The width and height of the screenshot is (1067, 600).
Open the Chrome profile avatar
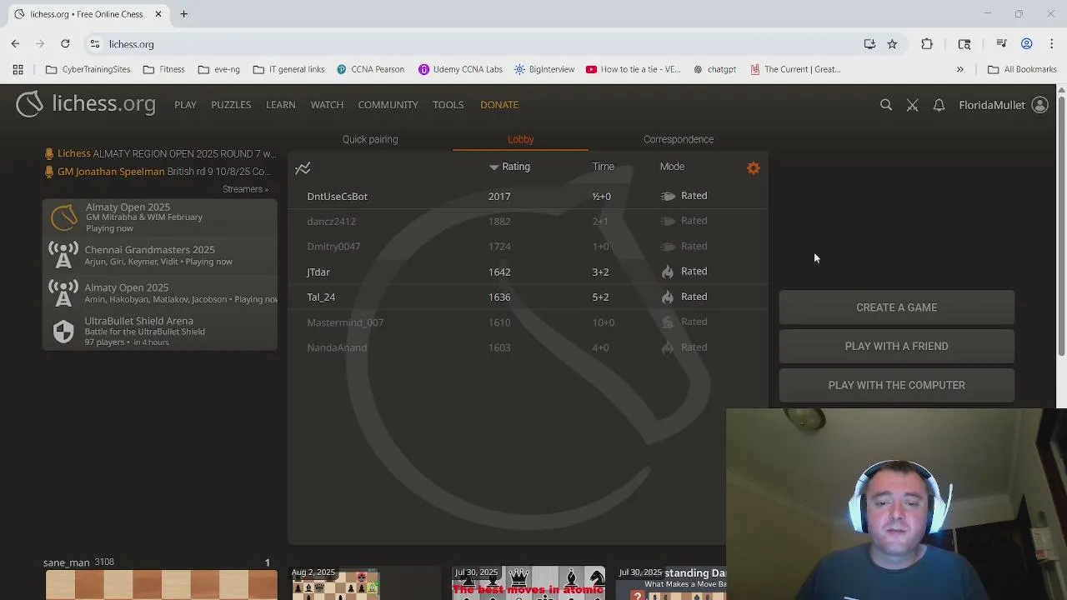1027,44
